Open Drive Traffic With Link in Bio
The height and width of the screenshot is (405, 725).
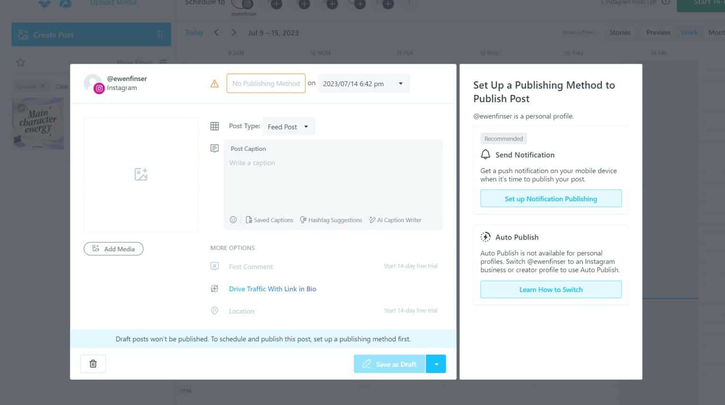click(x=272, y=289)
